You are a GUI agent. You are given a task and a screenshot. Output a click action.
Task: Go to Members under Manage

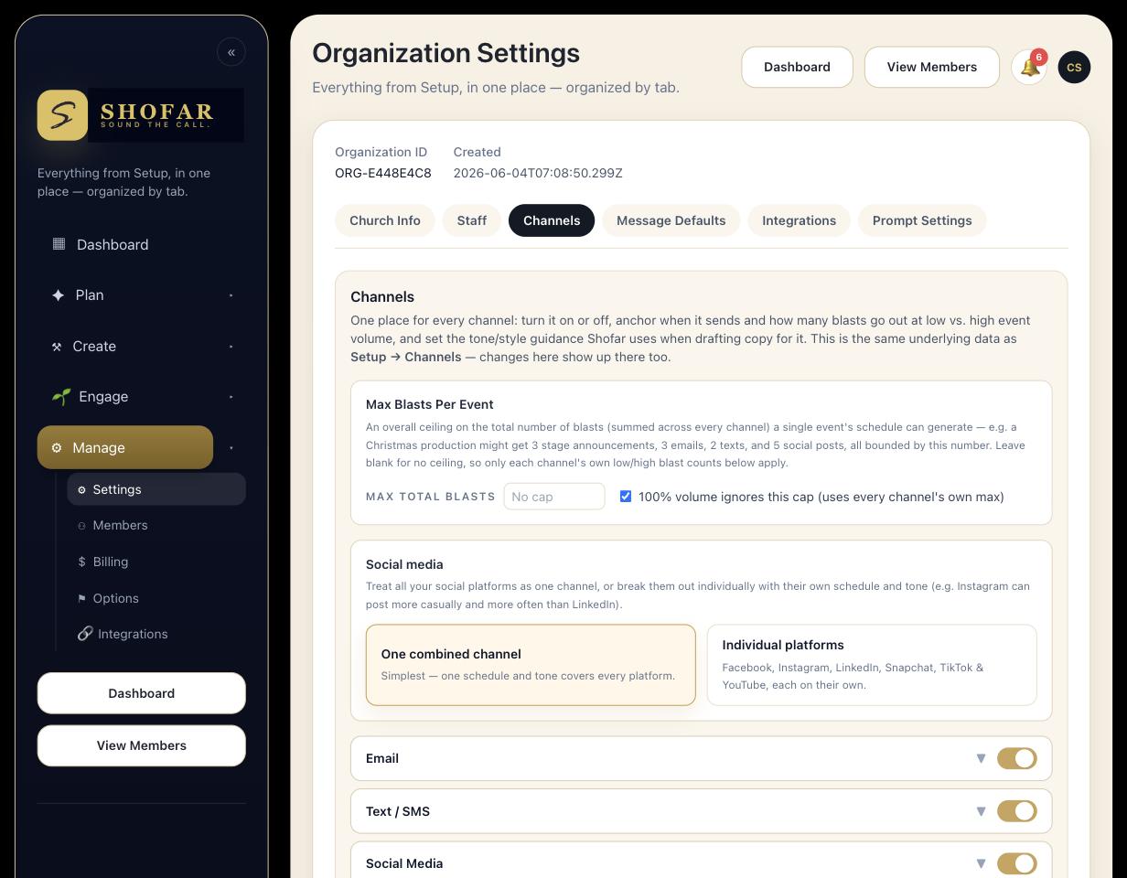point(156,525)
